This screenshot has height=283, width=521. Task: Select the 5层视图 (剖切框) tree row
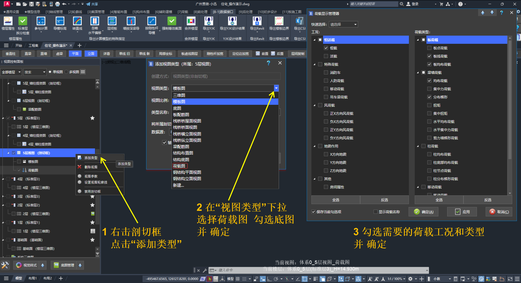point(48,153)
